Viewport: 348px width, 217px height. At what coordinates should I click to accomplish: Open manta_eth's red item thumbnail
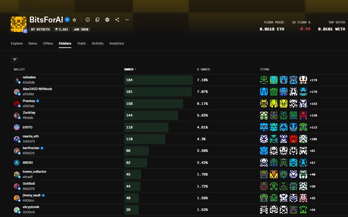tap(293, 139)
